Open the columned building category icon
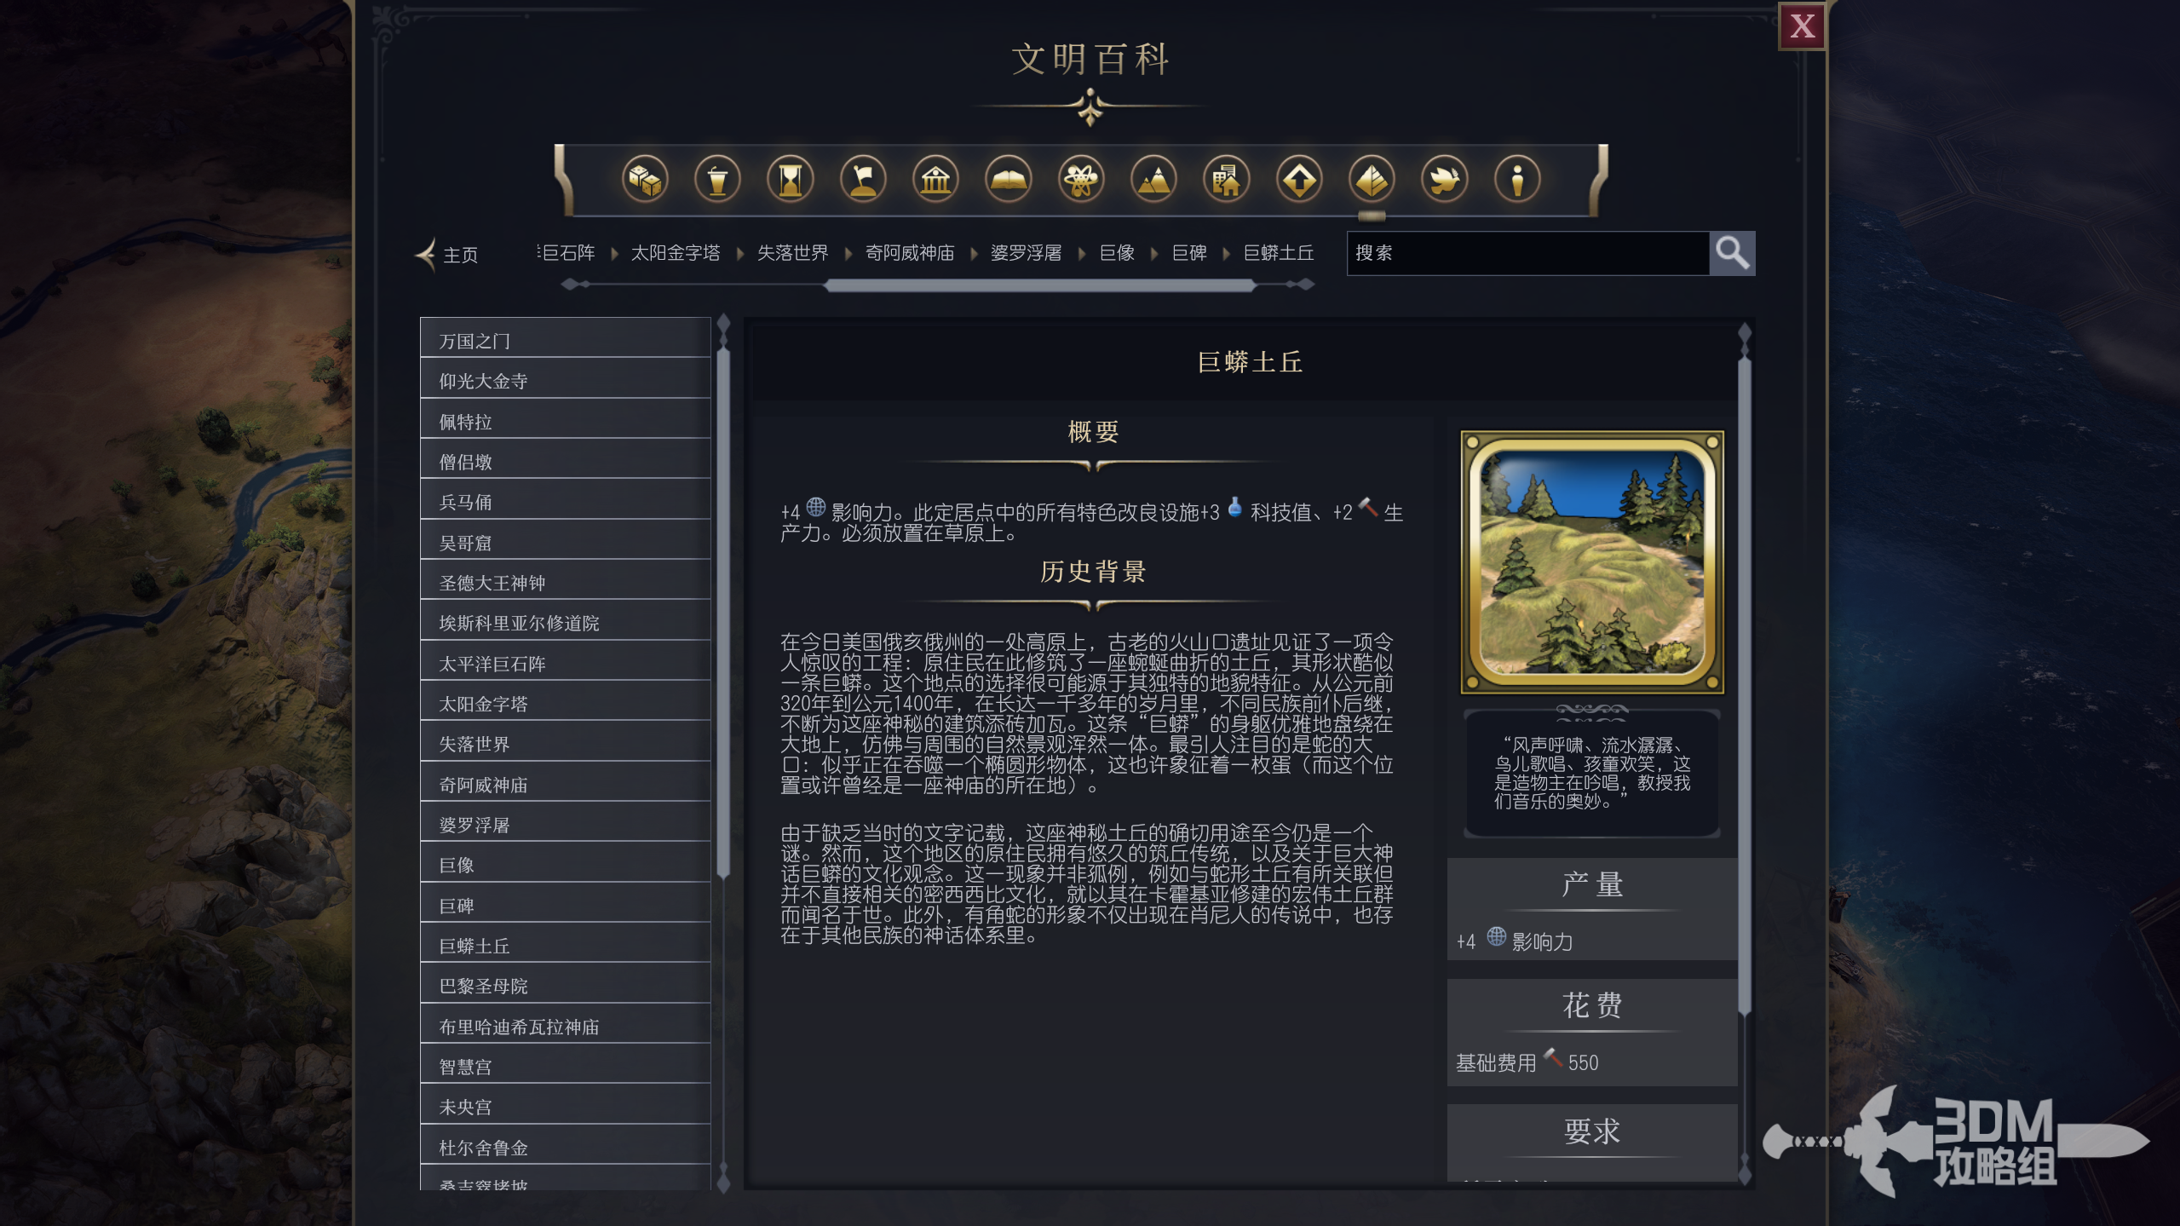 (x=935, y=180)
